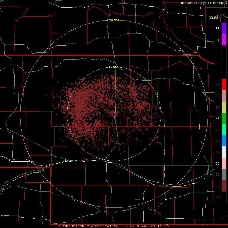Click the DS legend label
The width and height of the screenshot is (228, 228).
tap(217, 152)
